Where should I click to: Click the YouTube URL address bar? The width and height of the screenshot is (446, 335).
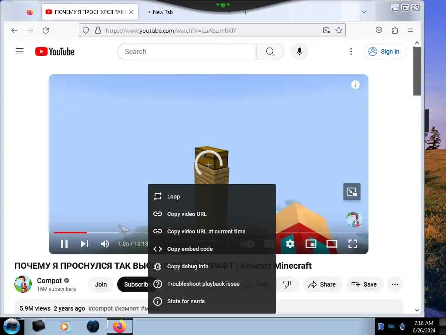[212, 31]
